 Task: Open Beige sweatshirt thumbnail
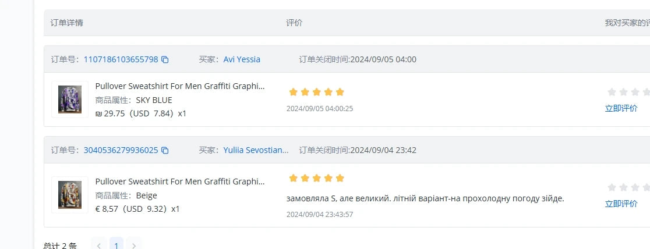70,195
